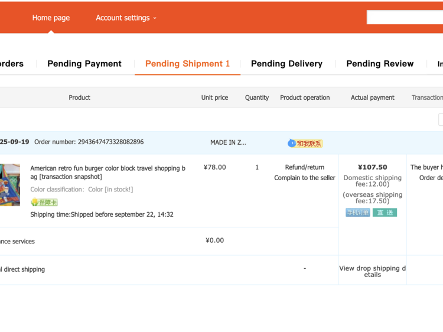The image size is (443, 332).
Task: Open the Home page link
Action: tap(51, 18)
